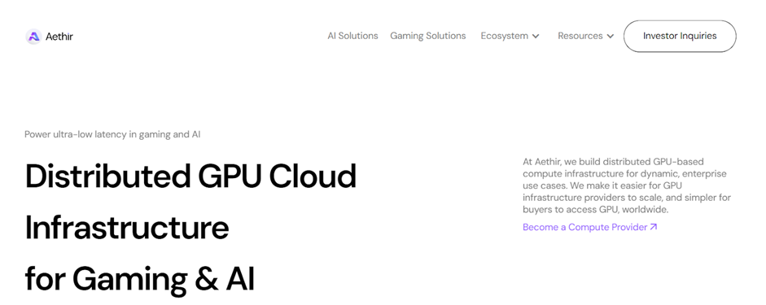Click the Aethir purple logo icon
766x305 pixels.
[x=33, y=36]
